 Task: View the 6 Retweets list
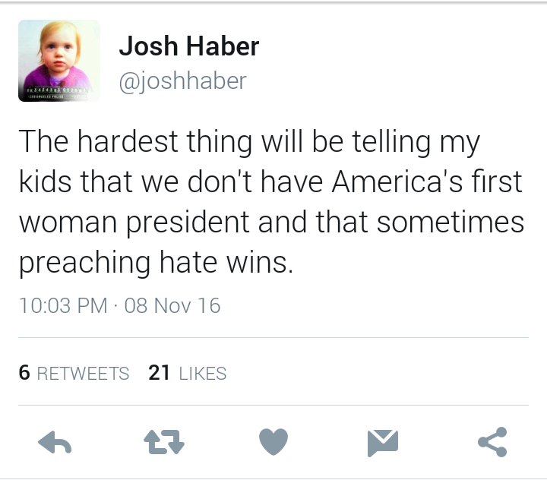tap(74, 373)
